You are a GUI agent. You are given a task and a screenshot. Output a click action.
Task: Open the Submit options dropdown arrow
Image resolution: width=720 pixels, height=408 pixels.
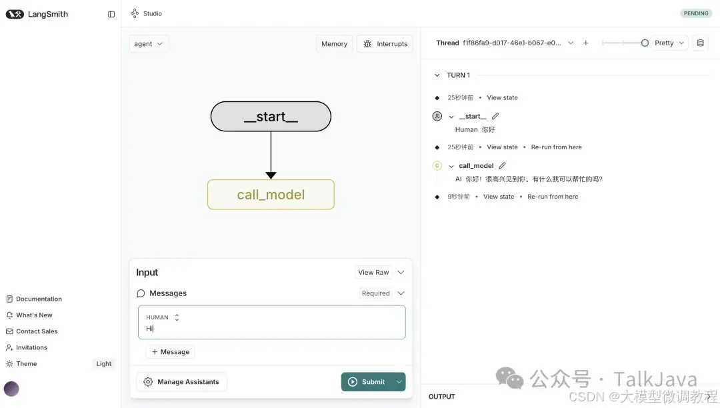[x=399, y=382]
